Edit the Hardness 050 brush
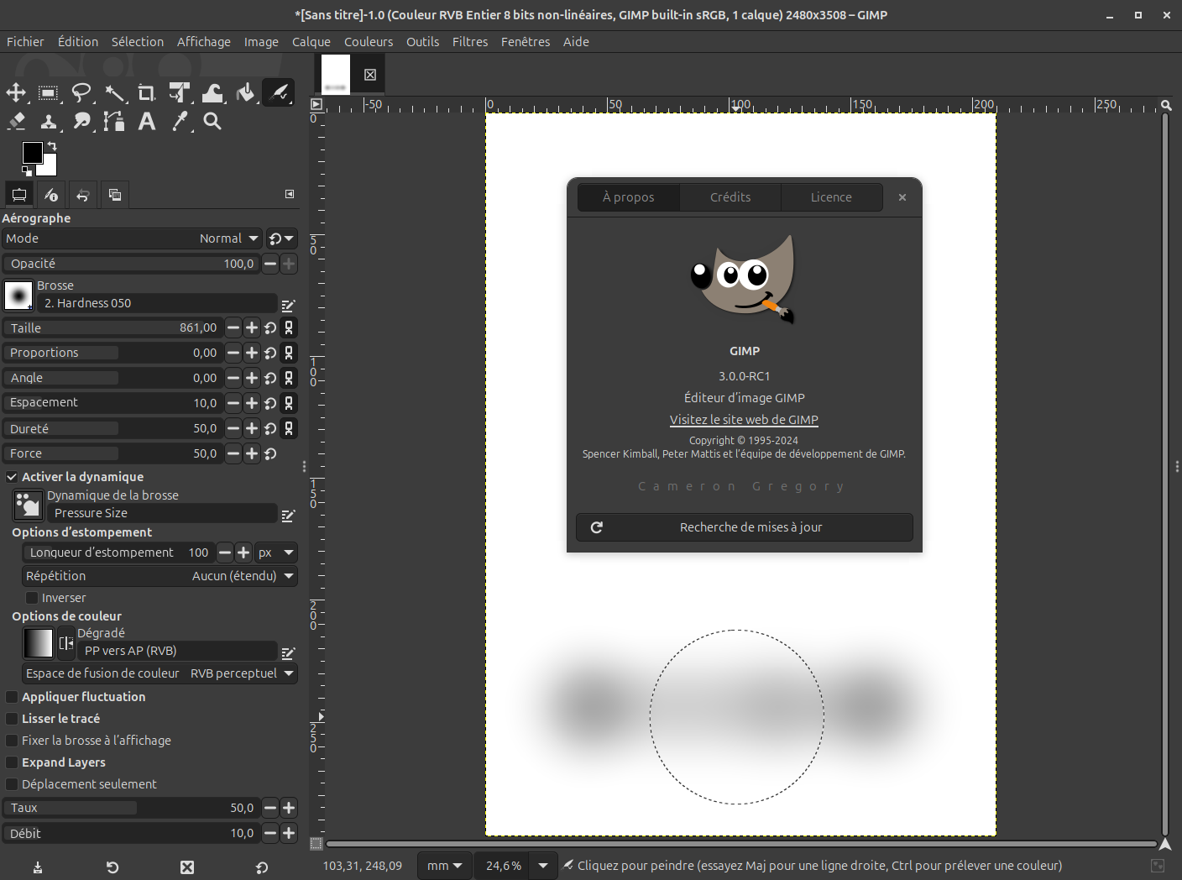 click(289, 306)
